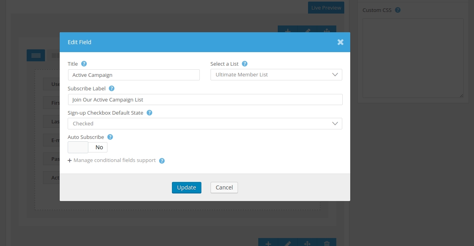
Task: Click the Cancel button
Action: point(224,187)
